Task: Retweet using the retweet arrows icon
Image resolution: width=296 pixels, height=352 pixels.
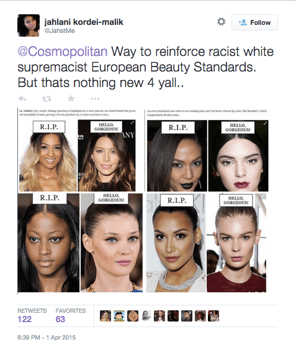Action: click(47, 98)
